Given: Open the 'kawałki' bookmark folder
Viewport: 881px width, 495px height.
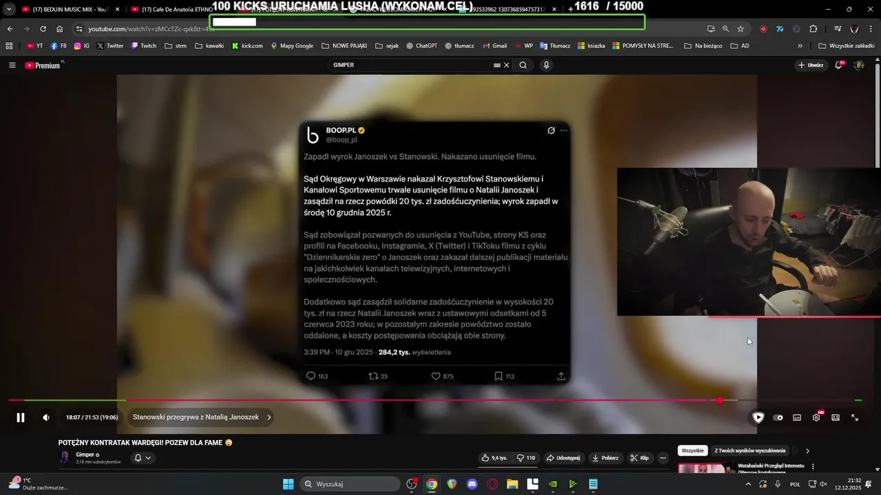Looking at the screenshot, I should coord(209,46).
